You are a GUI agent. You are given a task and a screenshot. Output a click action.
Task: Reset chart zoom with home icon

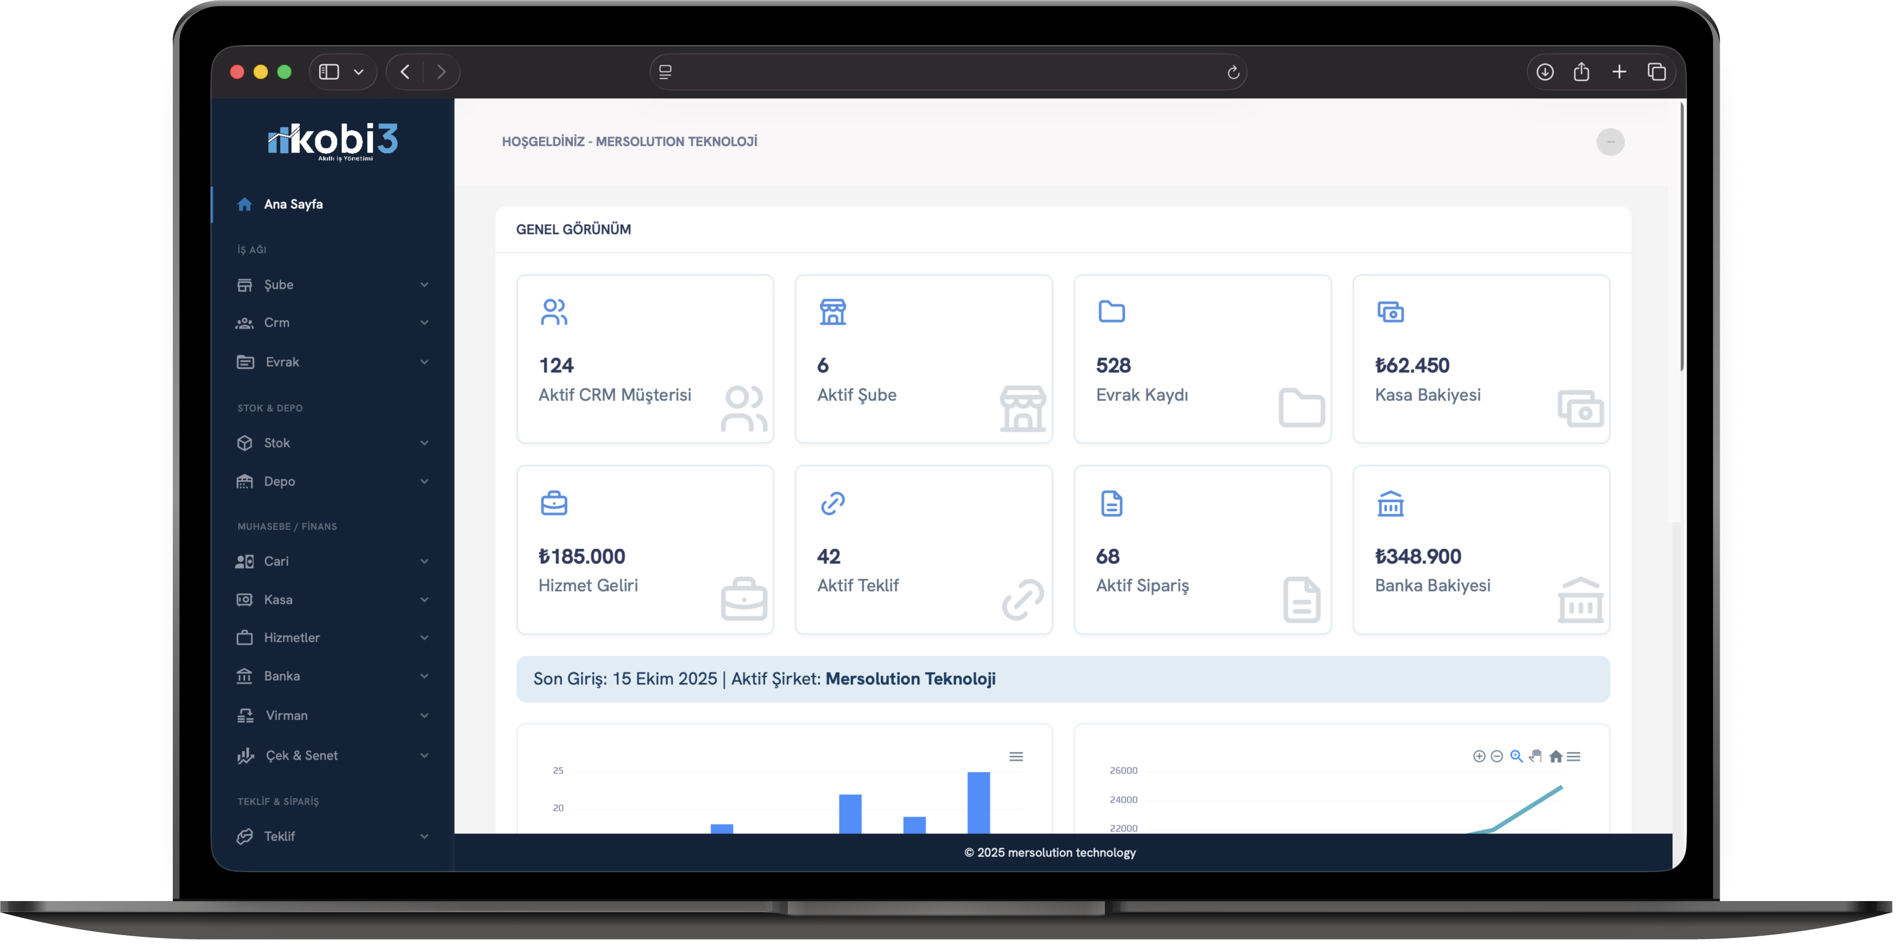pos(1555,756)
